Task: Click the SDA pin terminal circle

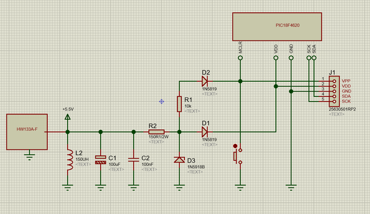Action: 314,58
